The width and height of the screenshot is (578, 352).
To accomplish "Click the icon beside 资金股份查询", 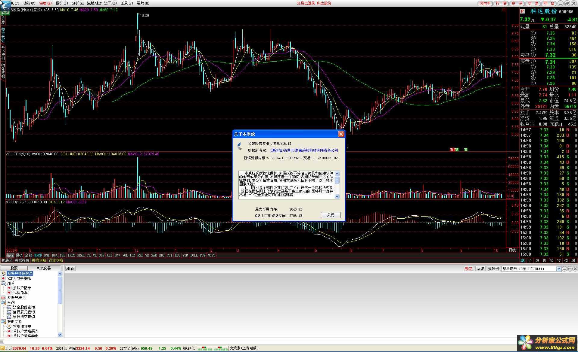I will [9, 307].
